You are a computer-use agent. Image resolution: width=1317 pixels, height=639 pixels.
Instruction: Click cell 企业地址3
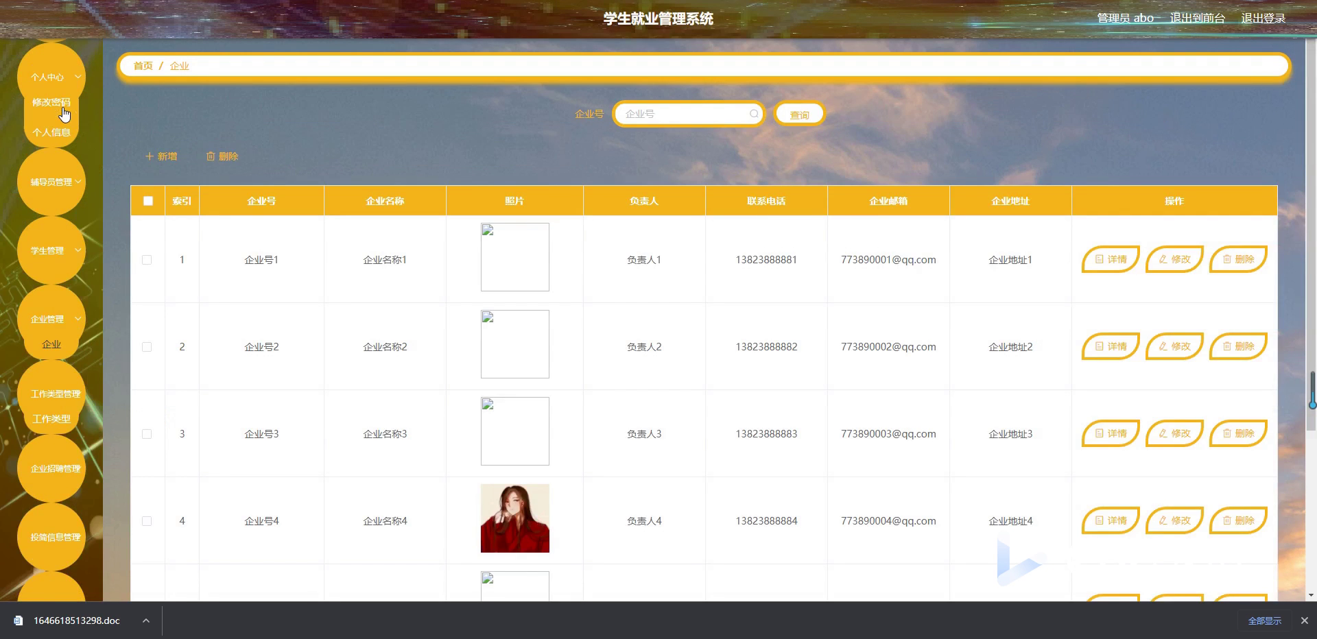pyautogui.click(x=1010, y=434)
